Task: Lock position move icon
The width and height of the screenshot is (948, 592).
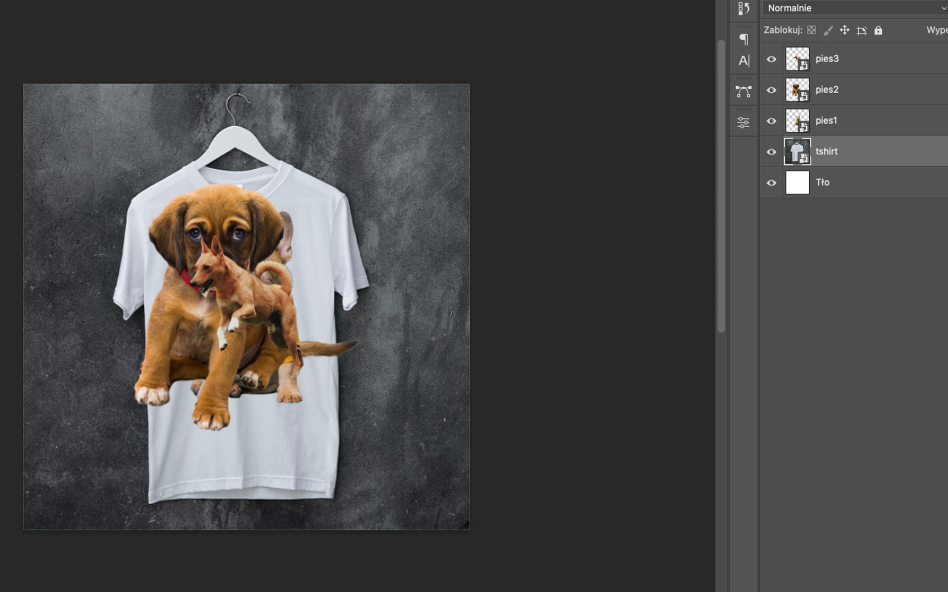Action: [x=845, y=30]
